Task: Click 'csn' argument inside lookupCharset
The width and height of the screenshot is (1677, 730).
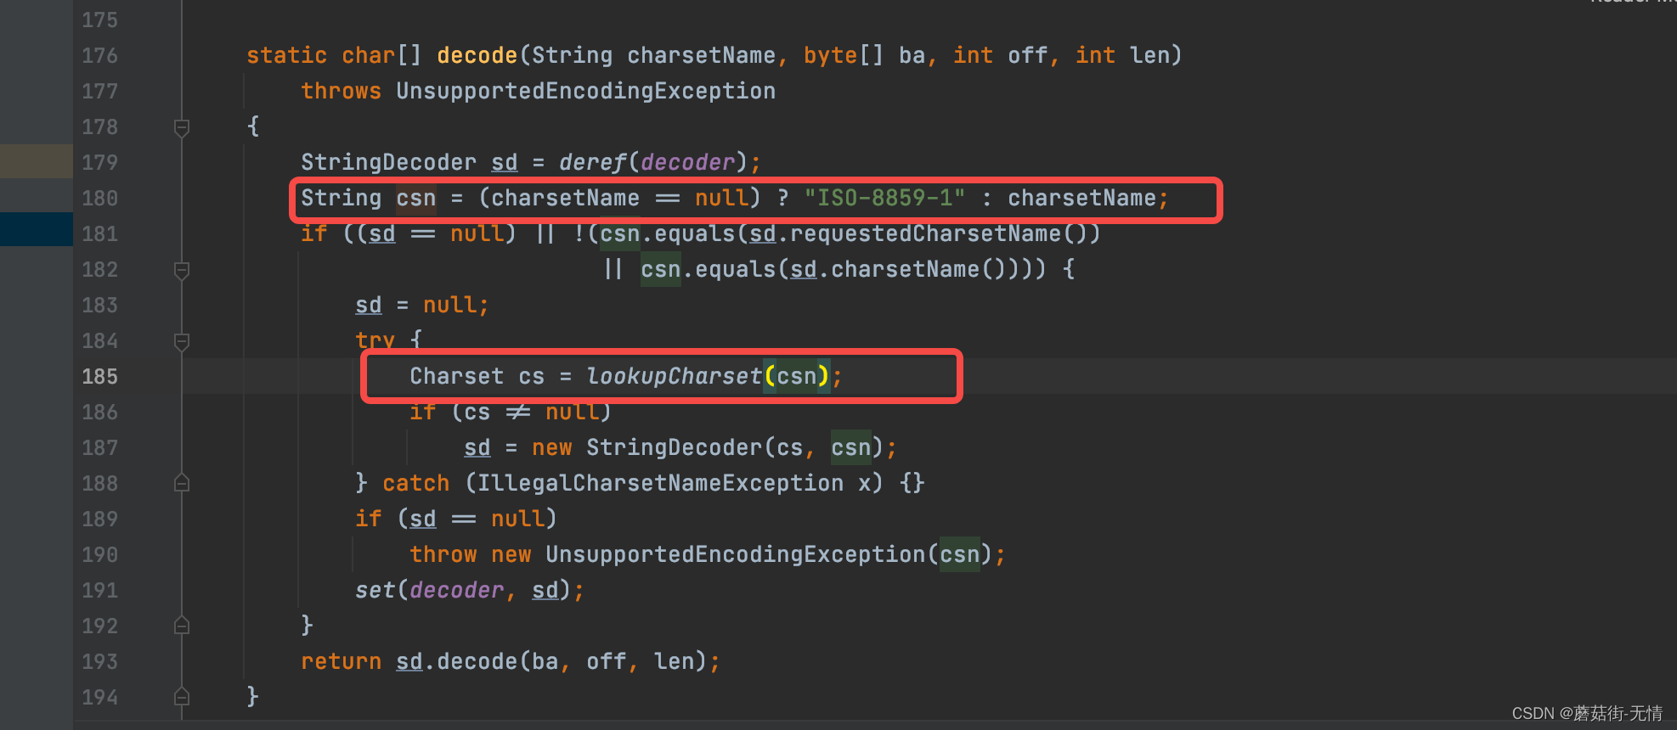Action: (x=796, y=377)
